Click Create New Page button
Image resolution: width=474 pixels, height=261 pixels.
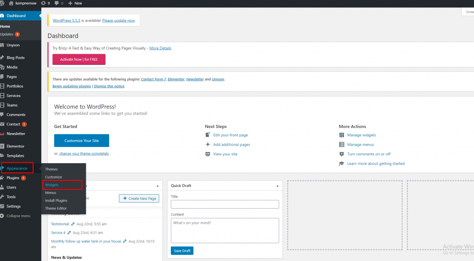[x=139, y=198]
